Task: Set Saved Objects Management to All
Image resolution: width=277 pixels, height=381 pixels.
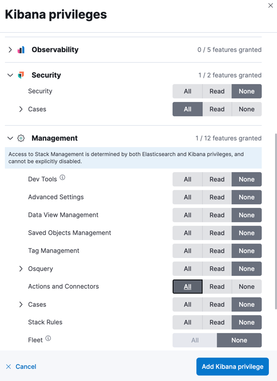Action: tap(187, 233)
